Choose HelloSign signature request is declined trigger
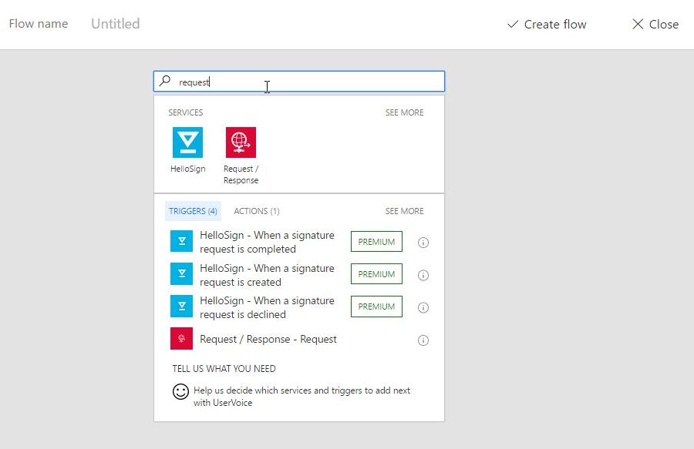Screen dimensions: 694x449 267,307
